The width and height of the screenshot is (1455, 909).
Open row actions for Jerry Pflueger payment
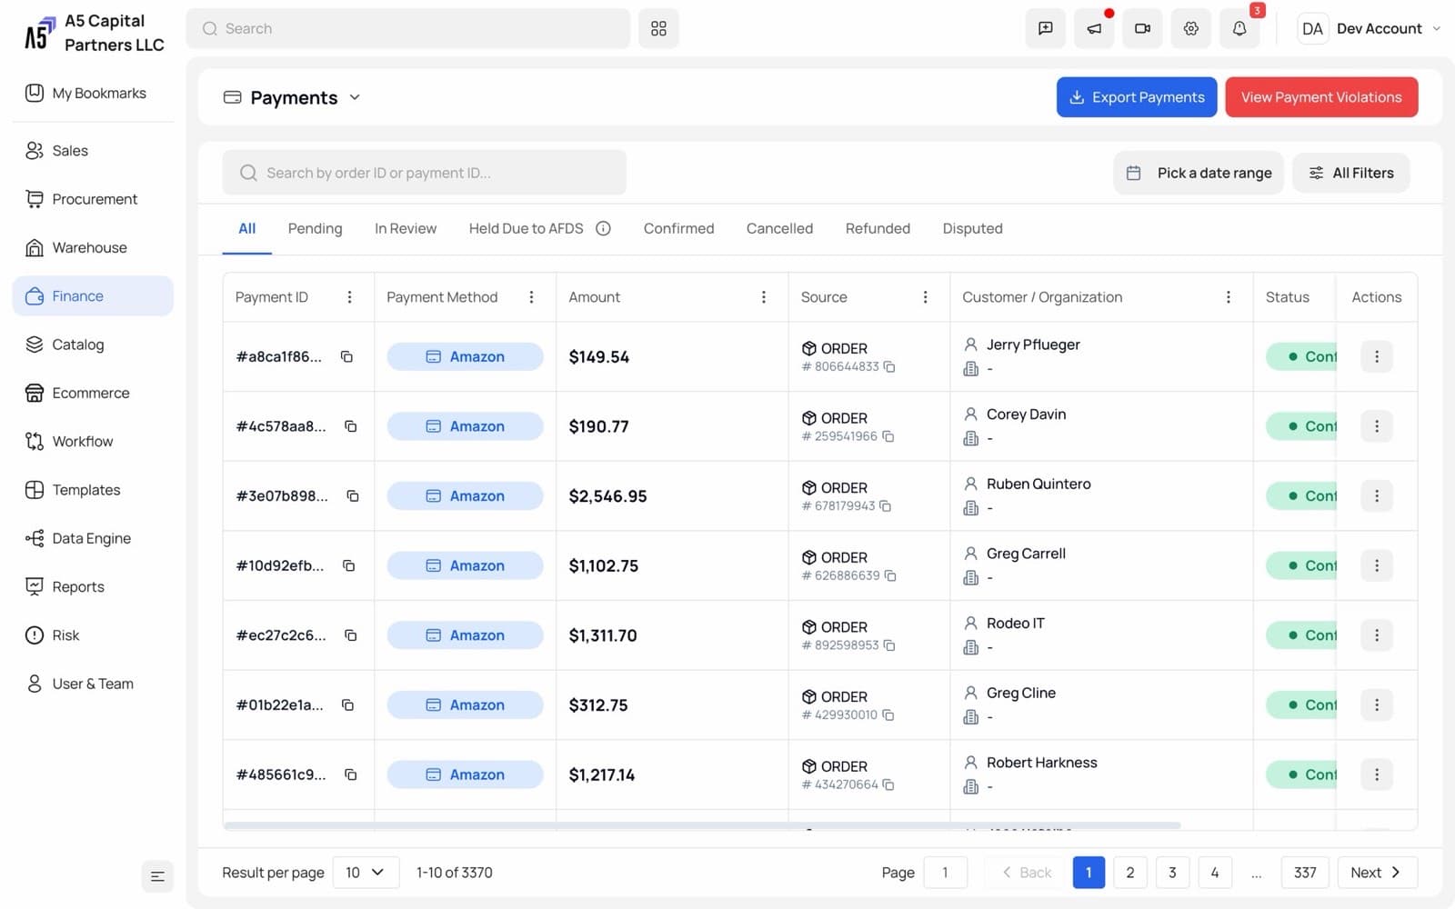[x=1377, y=357]
